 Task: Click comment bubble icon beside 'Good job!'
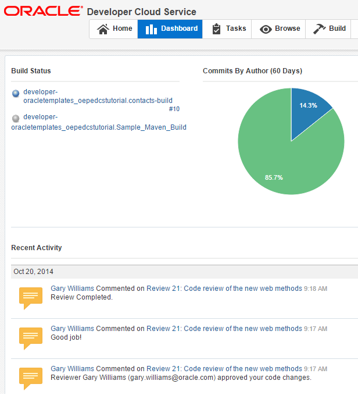pos(31,339)
